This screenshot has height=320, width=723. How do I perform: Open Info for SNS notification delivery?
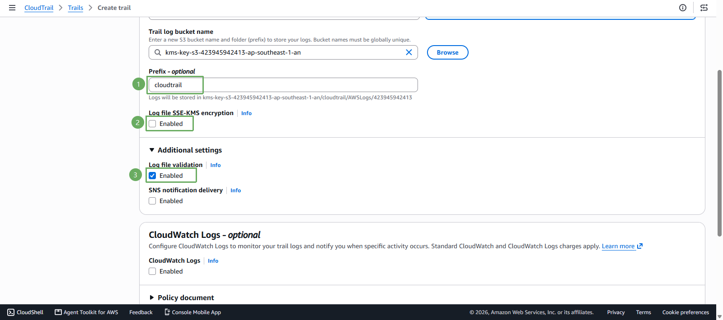pos(235,190)
